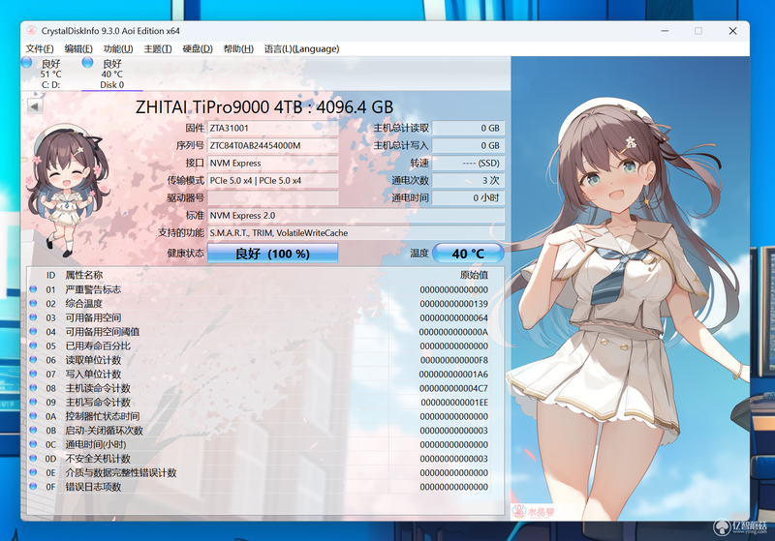The height and width of the screenshot is (541, 775).
Task: Select the 不安全关机计数 attribute name
Action: 98,459
